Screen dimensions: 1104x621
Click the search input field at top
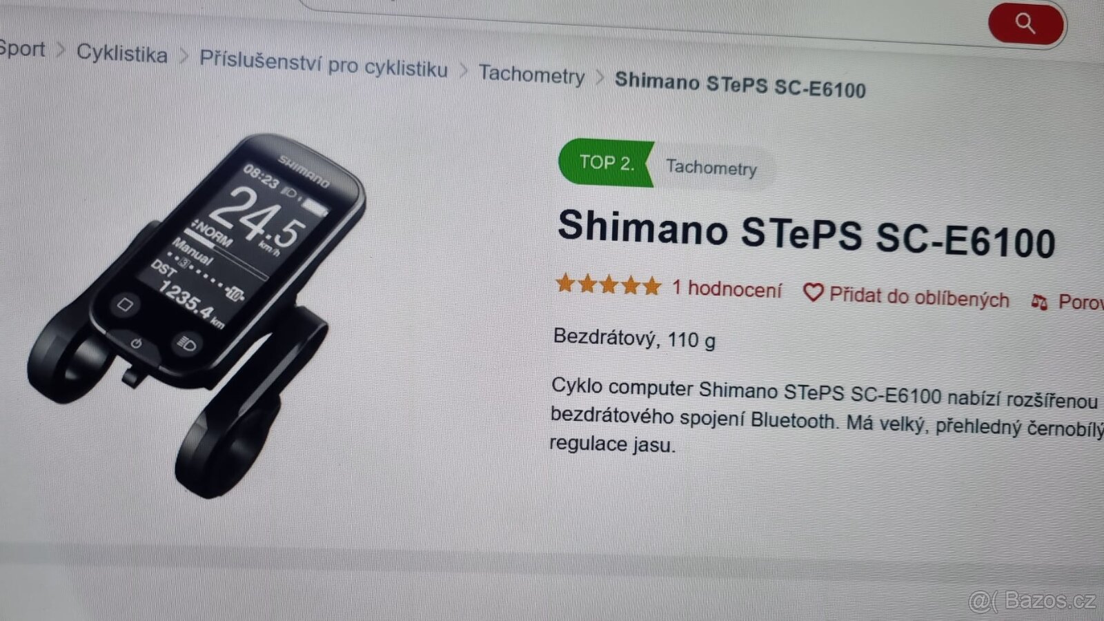click(x=642, y=17)
